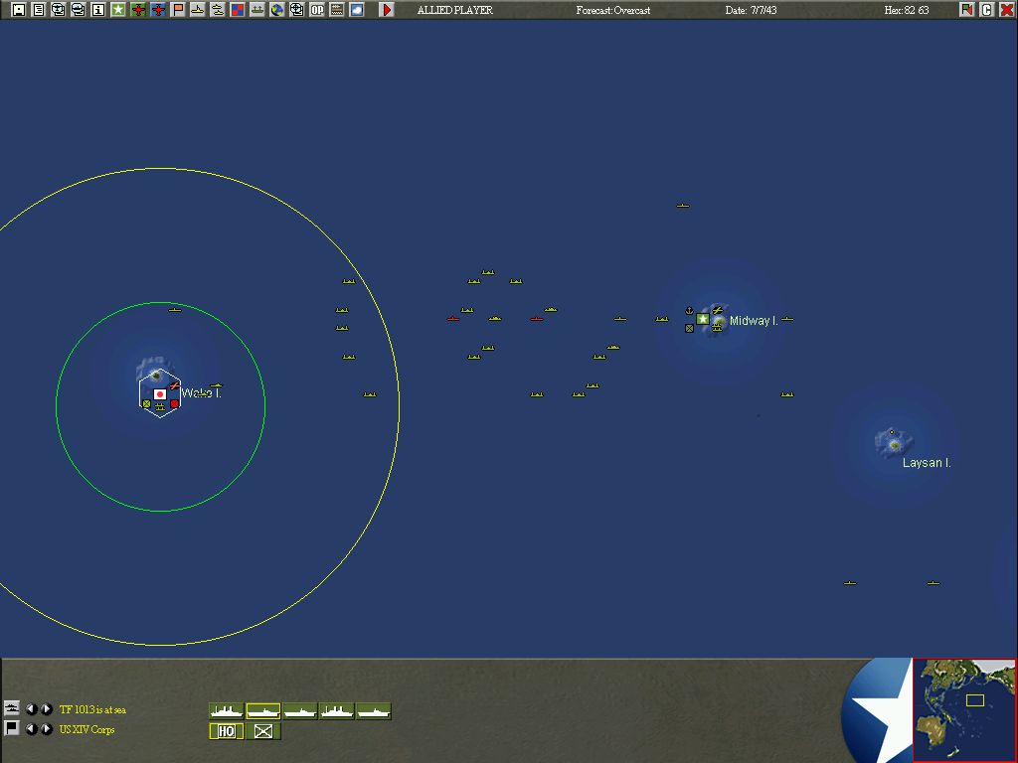Show next unit after US XIV Corps
Viewport: 1018px width, 763px height.
47,729
